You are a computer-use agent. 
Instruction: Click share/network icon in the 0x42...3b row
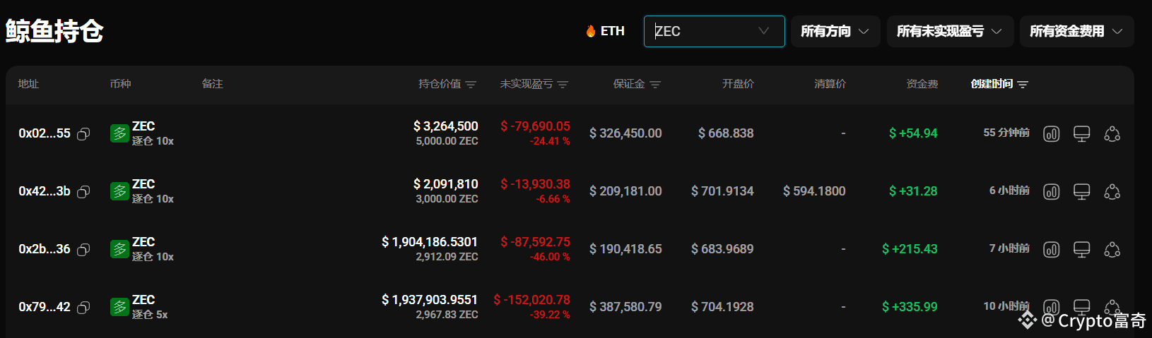1112,192
